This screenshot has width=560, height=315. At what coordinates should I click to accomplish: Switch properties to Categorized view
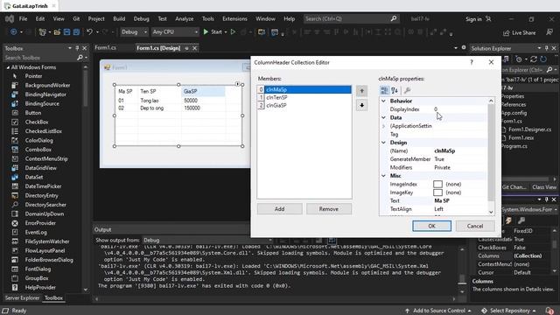click(x=384, y=90)
